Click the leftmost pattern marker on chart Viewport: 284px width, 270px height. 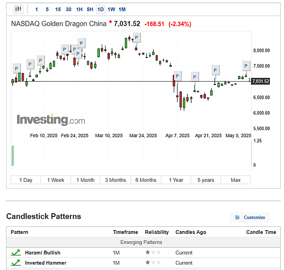(17, 68)
